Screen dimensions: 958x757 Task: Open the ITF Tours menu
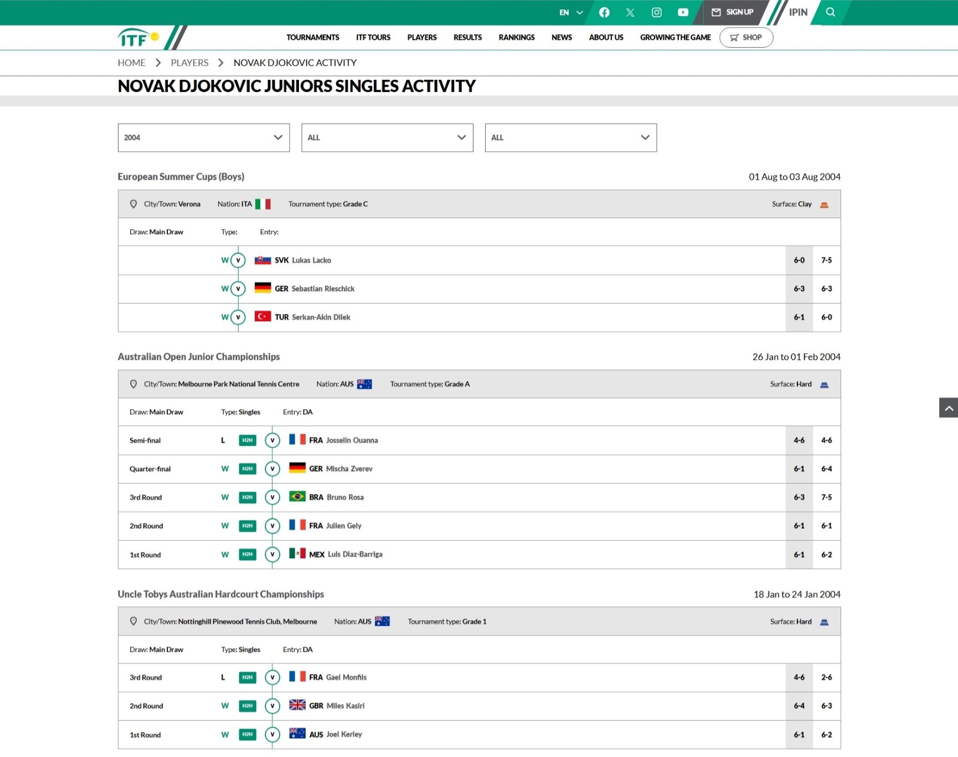(x=373, y=38)
